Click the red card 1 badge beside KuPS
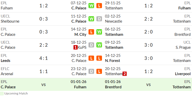The width and height of the screenshot is (192, 99). 76,47
